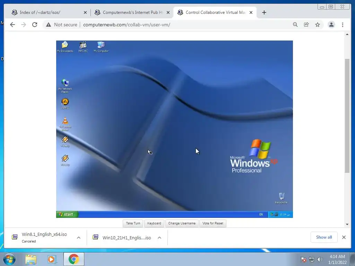The image size is (355, 266).
Task: Open the Not secure site info
Action: 61,25
